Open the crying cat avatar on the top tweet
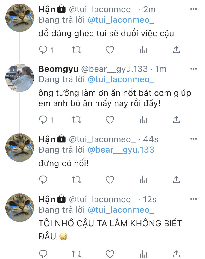Image resolution: width=205 pixels, height=259 pixels. pyautogui.click(x=19, y=18)
